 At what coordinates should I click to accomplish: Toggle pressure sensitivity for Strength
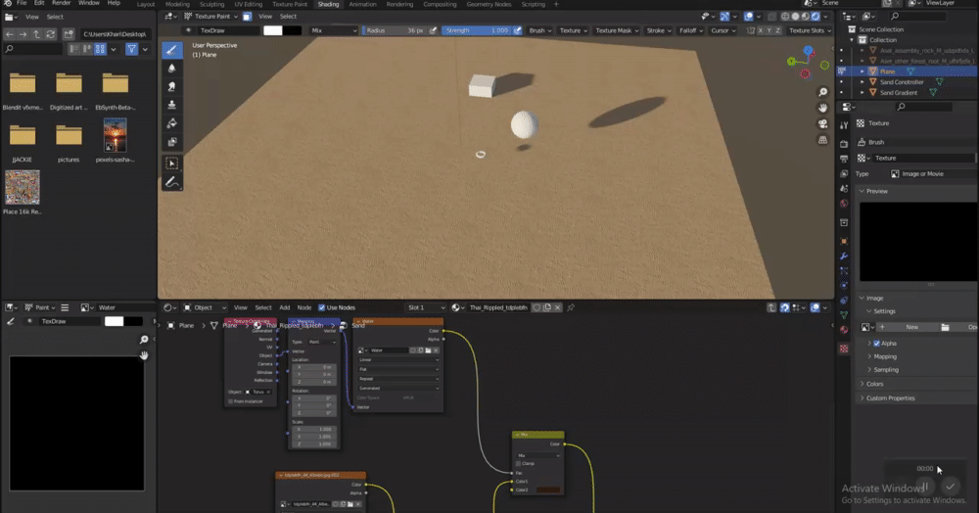tap(518, 30)
